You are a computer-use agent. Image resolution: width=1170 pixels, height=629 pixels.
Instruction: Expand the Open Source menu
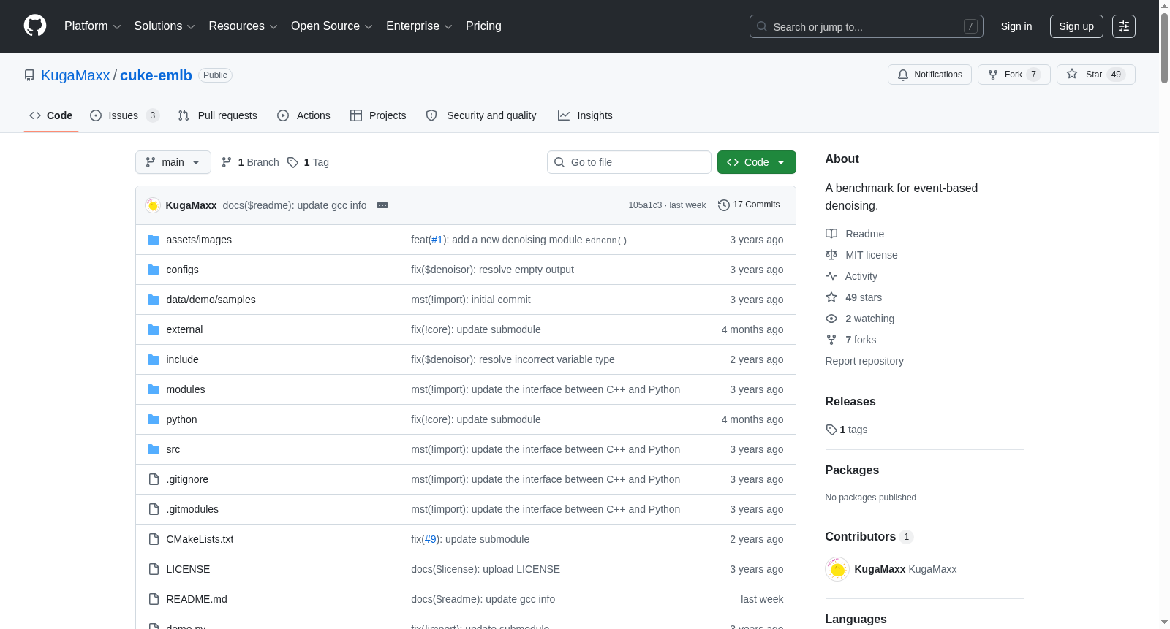[332, 26]
